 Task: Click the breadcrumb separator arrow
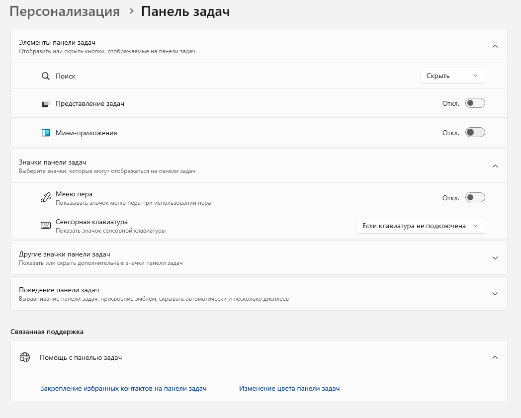(132, 11)
